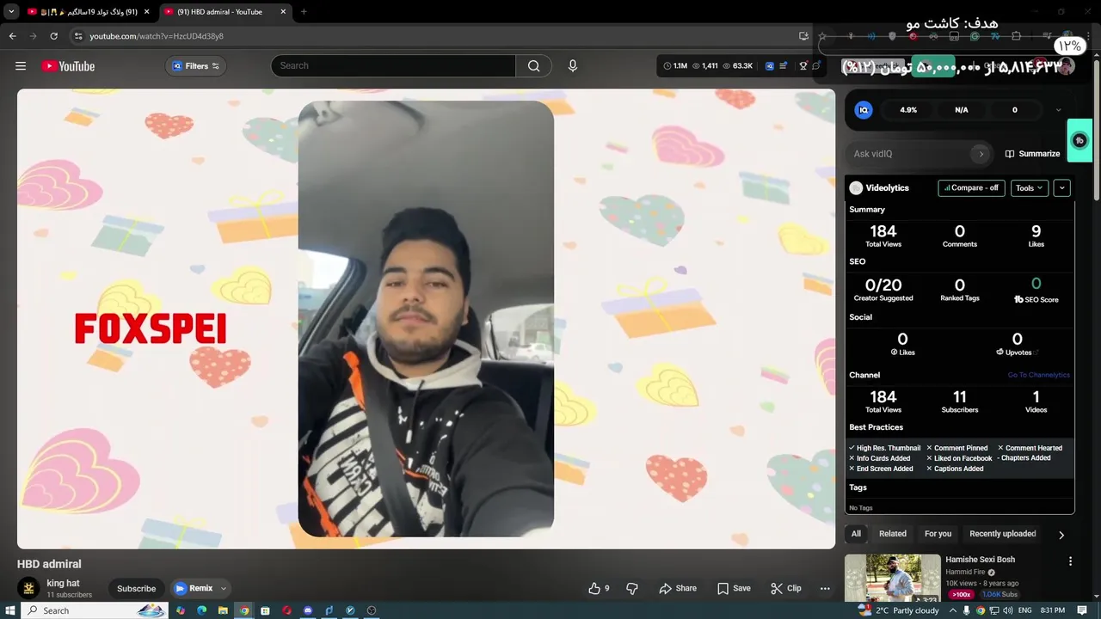
Task: Click the 4.9% vidIQ score pill
Action: tap(908, 110)
